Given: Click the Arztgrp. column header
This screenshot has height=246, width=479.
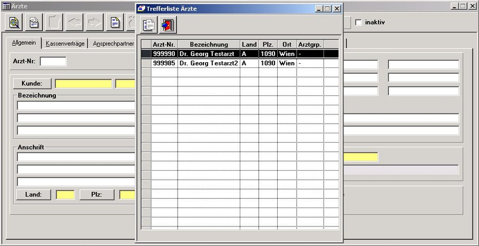Looking at the screenshot, I should pyautogui.click(x=309, y=44).
